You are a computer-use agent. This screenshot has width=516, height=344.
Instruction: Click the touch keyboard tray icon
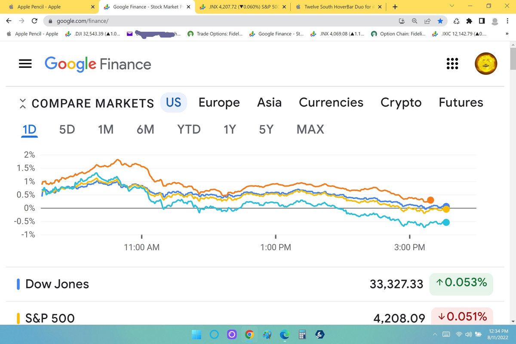(446, 334)
